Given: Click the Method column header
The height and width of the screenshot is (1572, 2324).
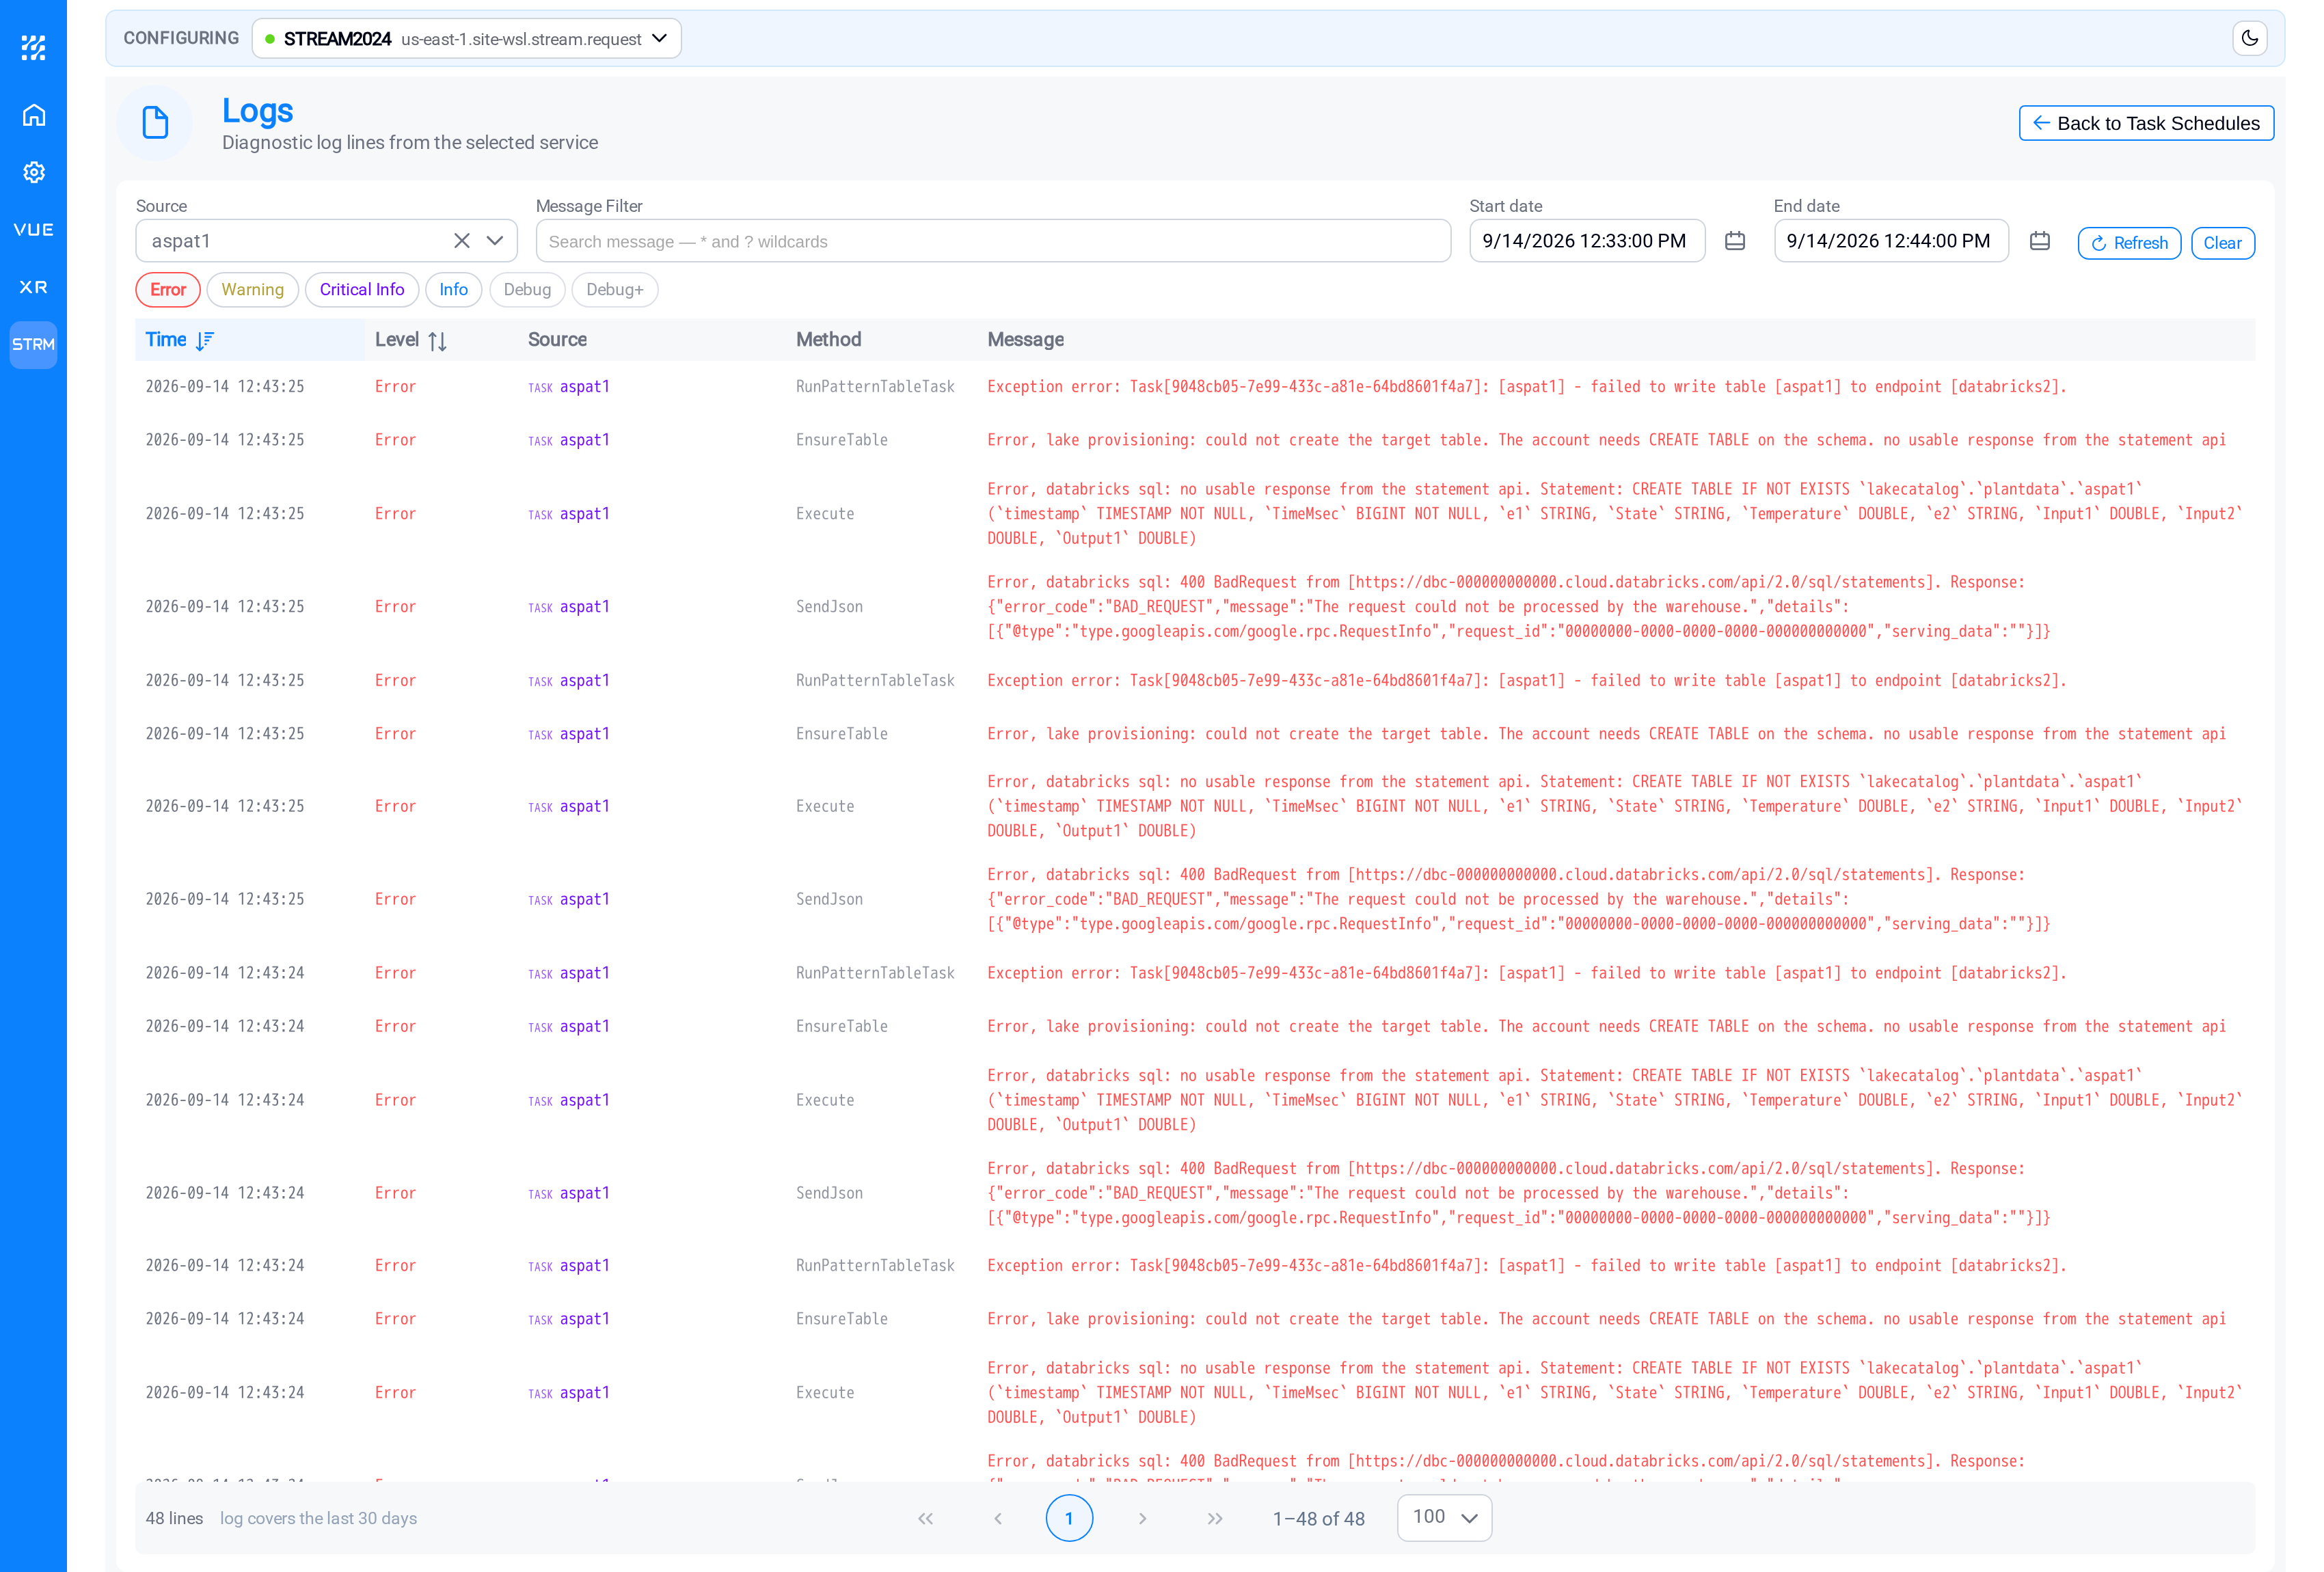Looking at the screenshot, I should point(828,340).
